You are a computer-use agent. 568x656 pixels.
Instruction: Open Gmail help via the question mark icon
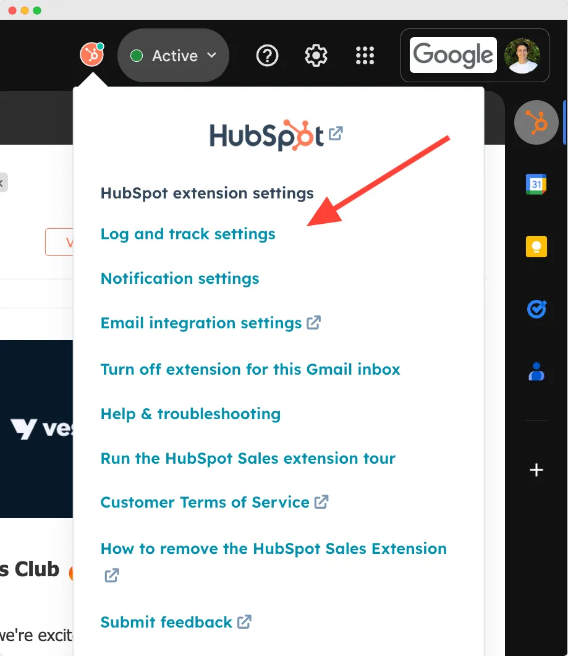(267, 55)
